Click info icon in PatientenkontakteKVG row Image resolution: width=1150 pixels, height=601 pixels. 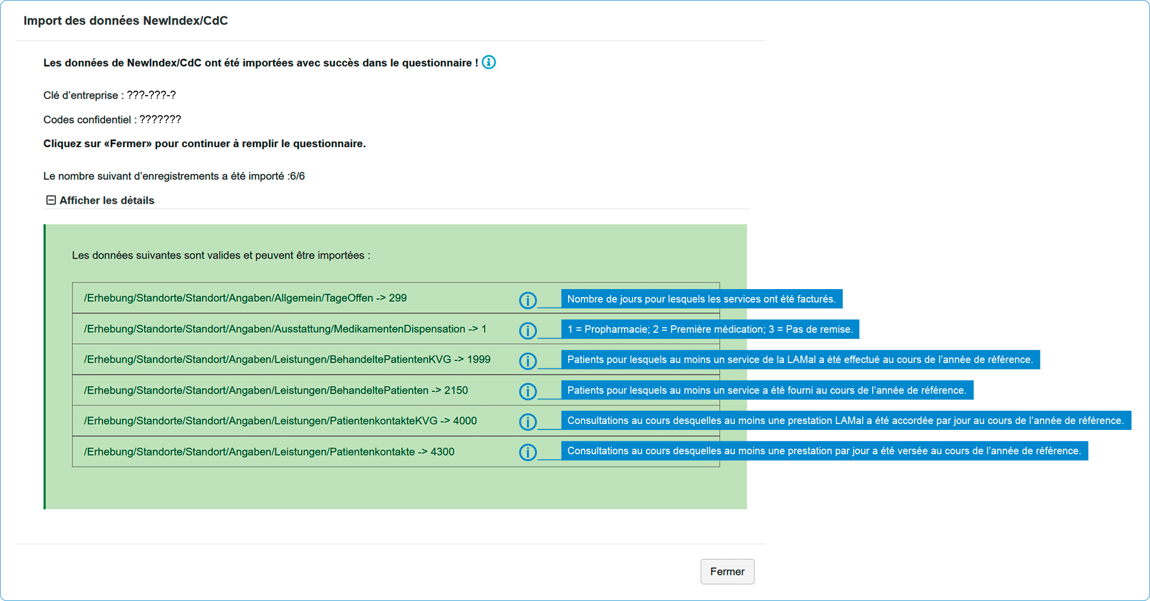pos(527,422)
